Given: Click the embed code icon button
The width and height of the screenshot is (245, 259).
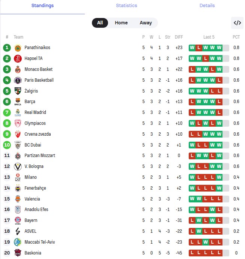Looking at the screenshot, I should click(237, 23).
